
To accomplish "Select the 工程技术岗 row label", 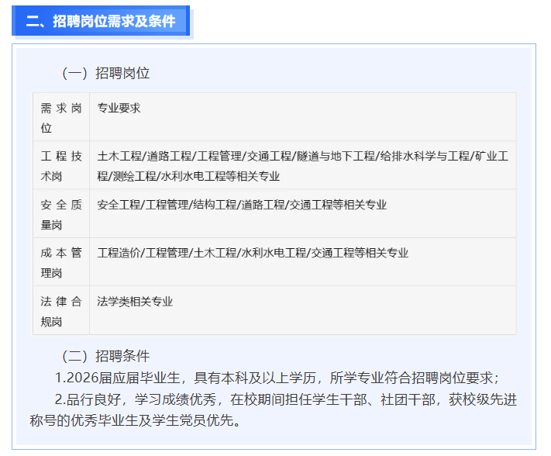I will tap(60, 165).
